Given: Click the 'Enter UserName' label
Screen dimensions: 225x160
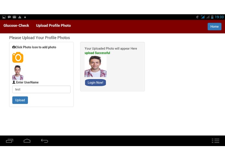Looking at the screenshot, I should point(27,82).
